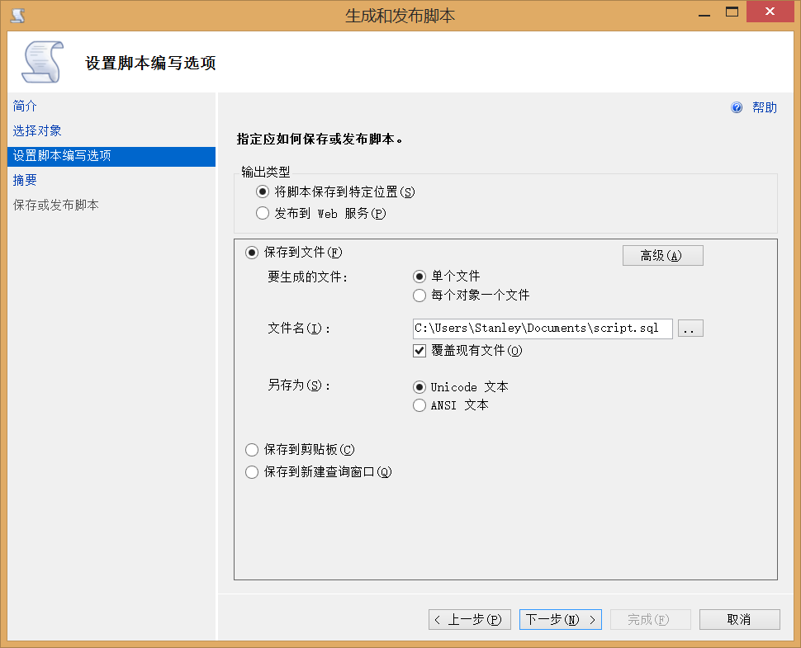Click the 上一步 previous button
This screenshot has width=801, height=648.
pyautogui.click(x=470, y=619)
